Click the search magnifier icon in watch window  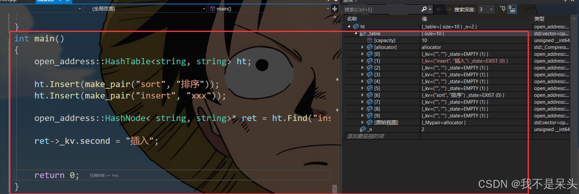coord(424,9)
